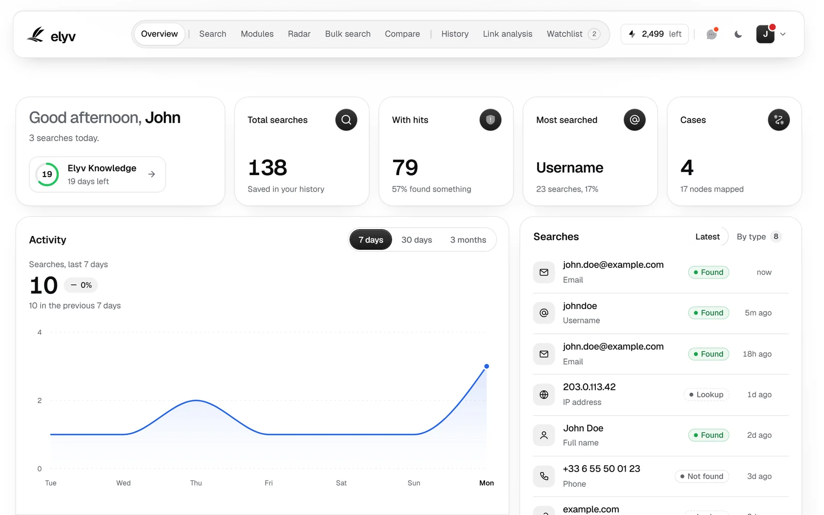Click the Cases nodes icon

point(779,120)
